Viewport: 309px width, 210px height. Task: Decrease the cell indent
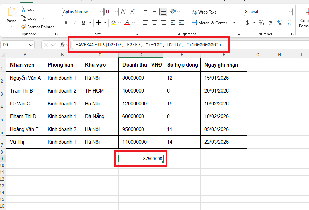coord(173,23)
